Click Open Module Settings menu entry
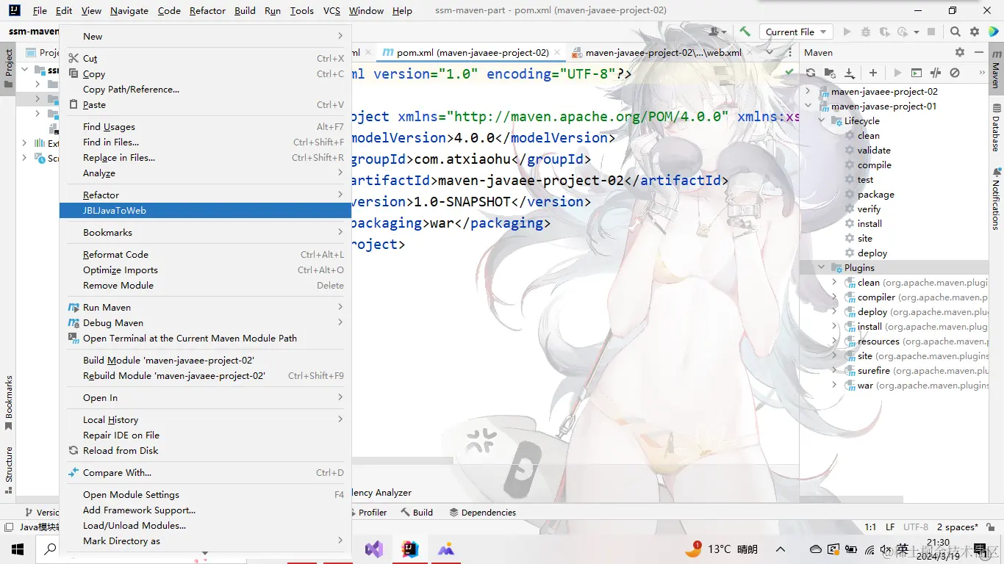 (x=206, y=495)
